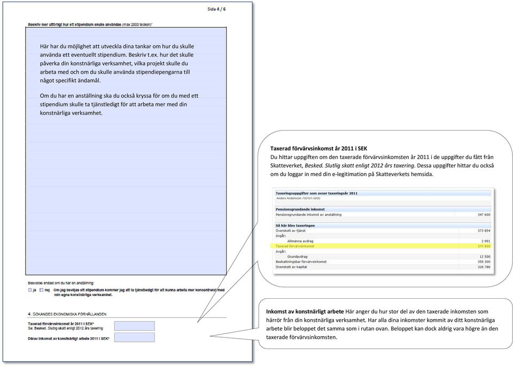Image resolution: width=513 pixels, height=366 pixels.
Task: Click 'Beskattningsbar förvärvsinkomst' row label
Action: 301,262
